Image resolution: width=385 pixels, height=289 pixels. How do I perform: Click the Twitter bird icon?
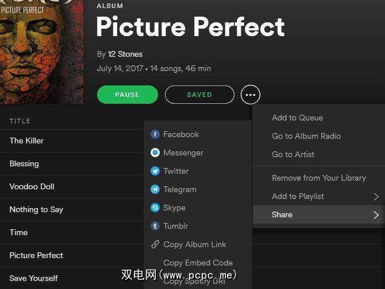(x=155, y=171)
